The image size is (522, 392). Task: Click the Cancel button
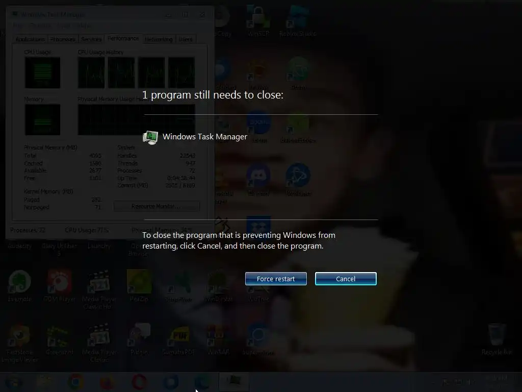[346, 279]
